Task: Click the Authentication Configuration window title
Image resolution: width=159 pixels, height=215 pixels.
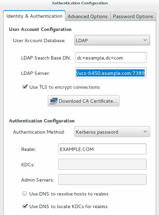Action: 80,3
